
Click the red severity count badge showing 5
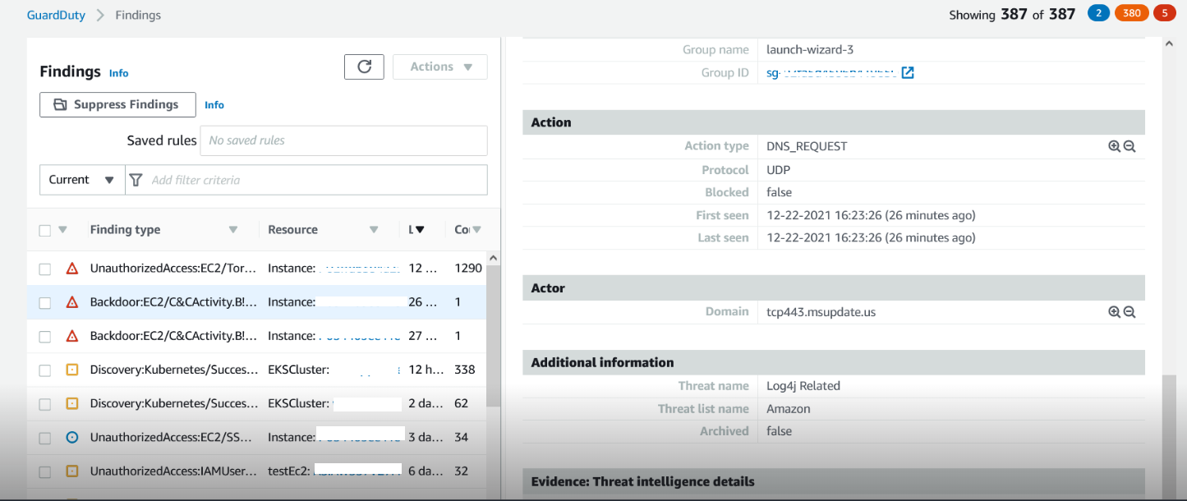click(x=1164, y=12)
